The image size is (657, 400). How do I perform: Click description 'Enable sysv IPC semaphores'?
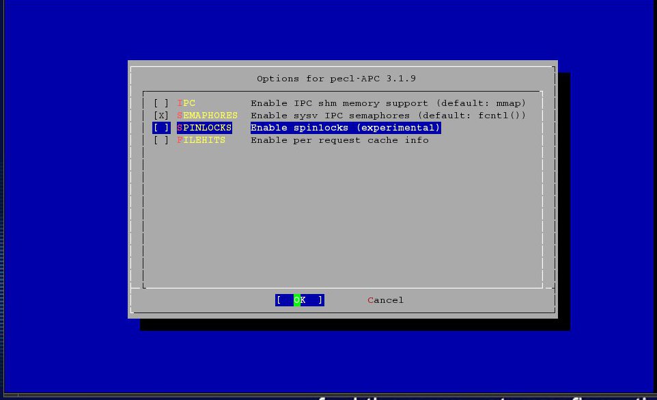[x=330, y=116]
